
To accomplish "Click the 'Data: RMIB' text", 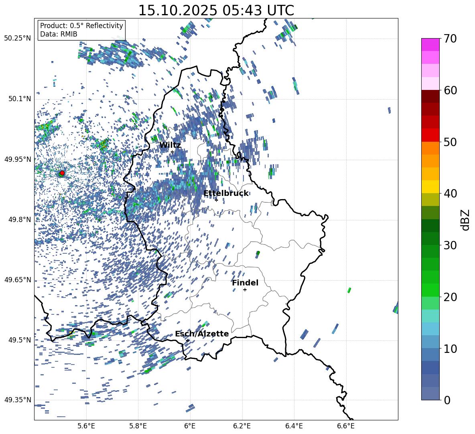I will click(59, 34).
